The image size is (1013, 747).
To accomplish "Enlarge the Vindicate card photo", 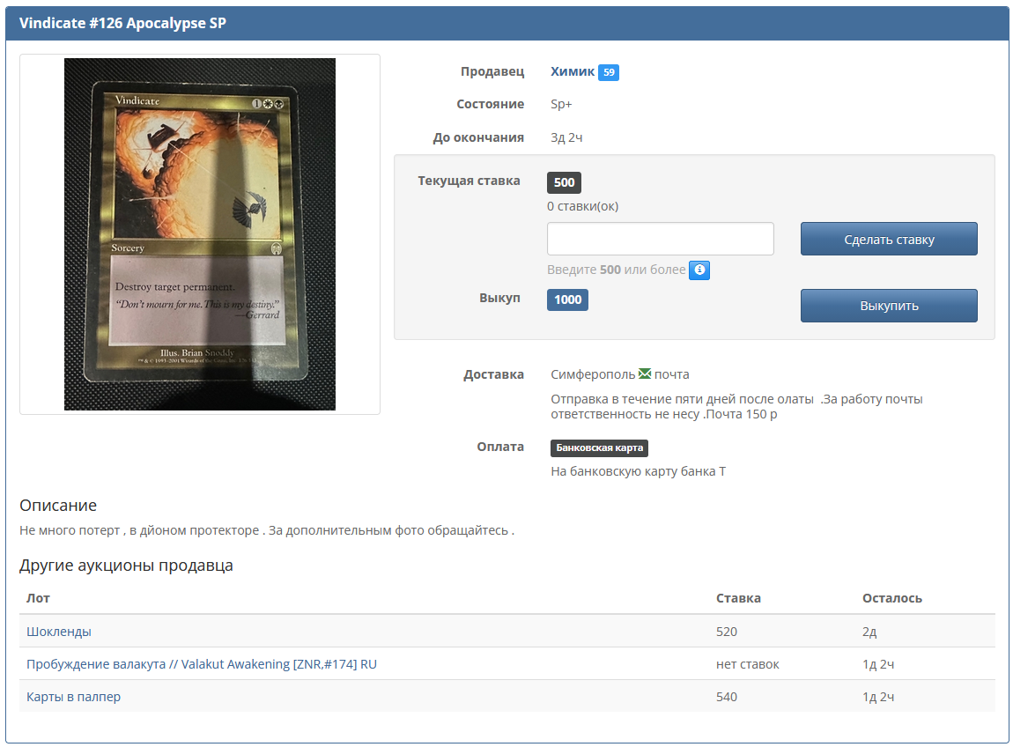I will point(200,234).
